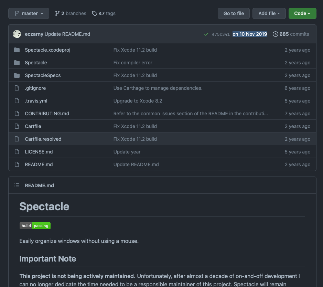This screenshot has height=287, width=323.
Task: Open the Use Carthage to manage dependencies commit
Action: pyautogui.click(x=158, y=88)
